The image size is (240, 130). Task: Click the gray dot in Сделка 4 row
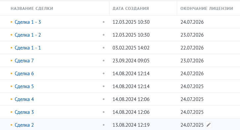(103, 99)
